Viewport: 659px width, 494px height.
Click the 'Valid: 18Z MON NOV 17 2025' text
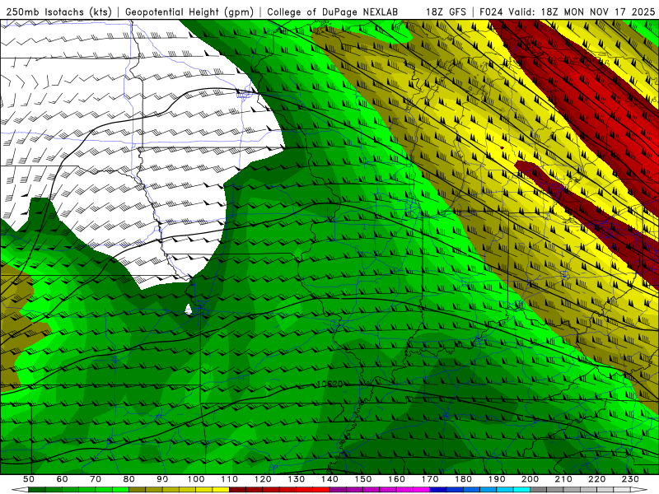click(x=582, y=12)
